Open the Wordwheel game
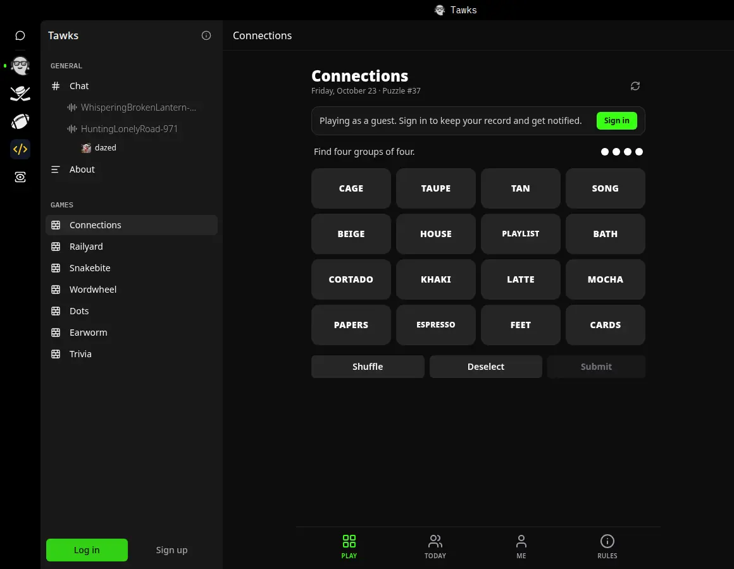 point(132,290)
